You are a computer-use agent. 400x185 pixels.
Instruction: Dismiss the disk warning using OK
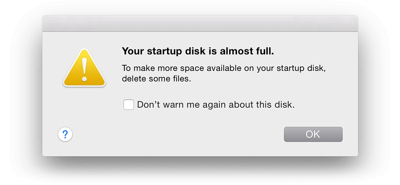point(313,134)
